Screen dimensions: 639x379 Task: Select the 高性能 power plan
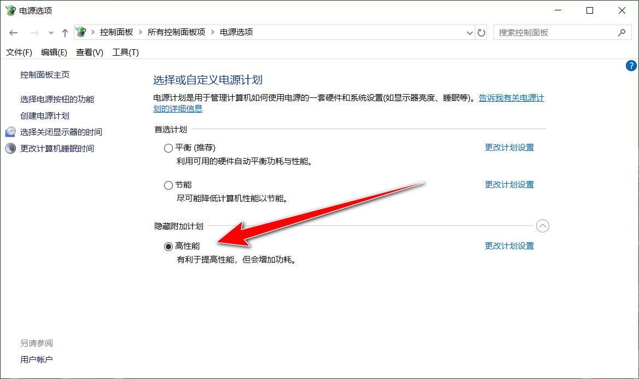coord(169,246)
